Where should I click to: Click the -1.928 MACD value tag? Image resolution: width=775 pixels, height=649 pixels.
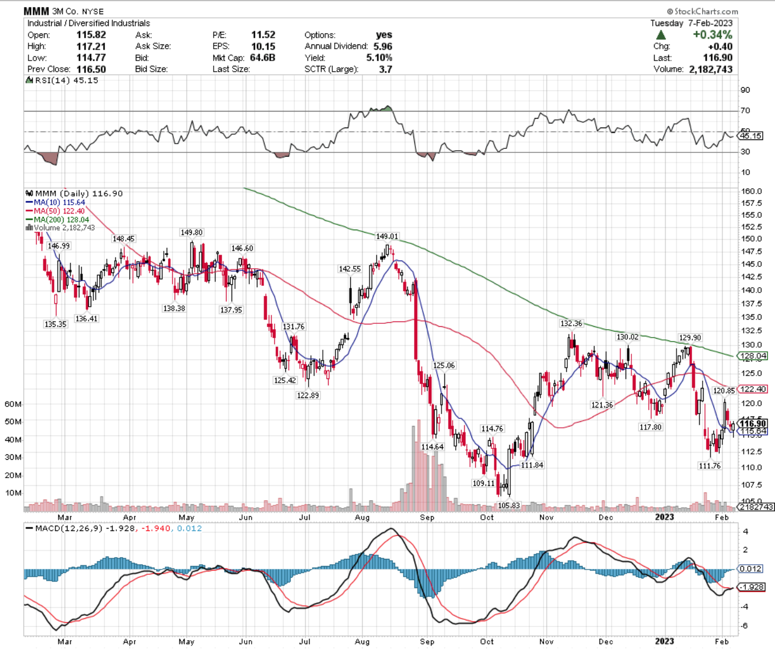752,587
